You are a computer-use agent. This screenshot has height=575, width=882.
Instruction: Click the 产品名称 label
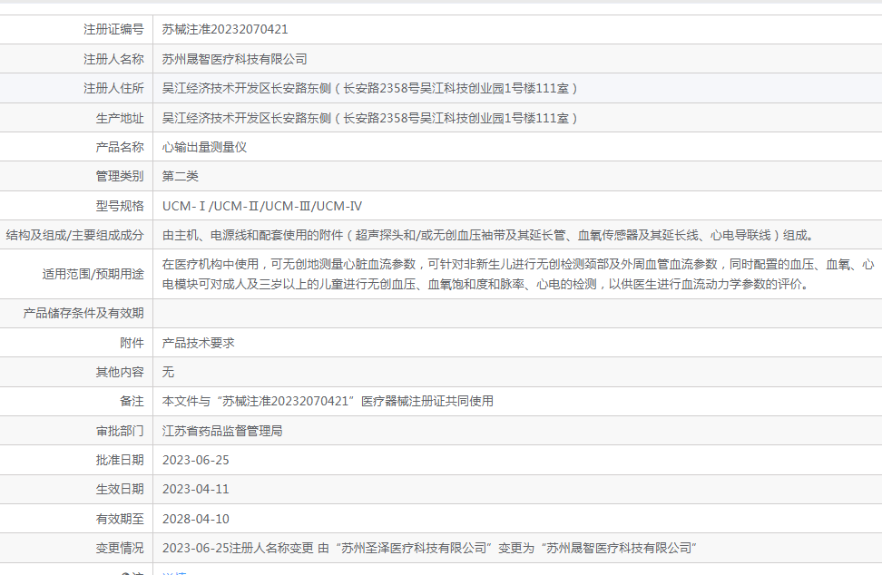tap(120, 147)
